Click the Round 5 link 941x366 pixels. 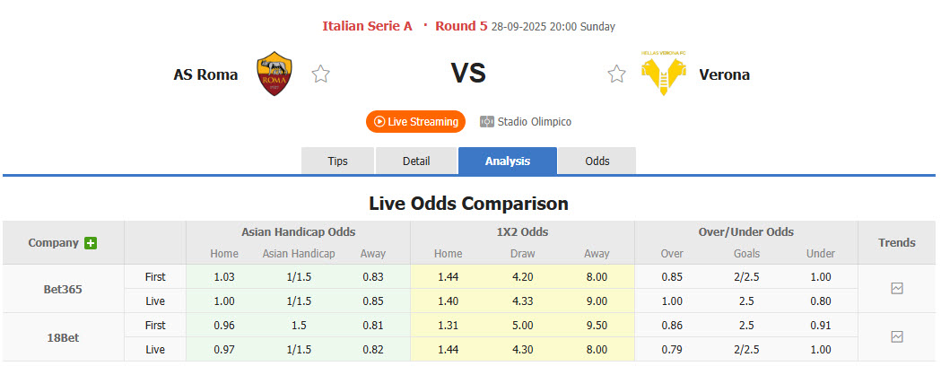(x=461, y=26)
